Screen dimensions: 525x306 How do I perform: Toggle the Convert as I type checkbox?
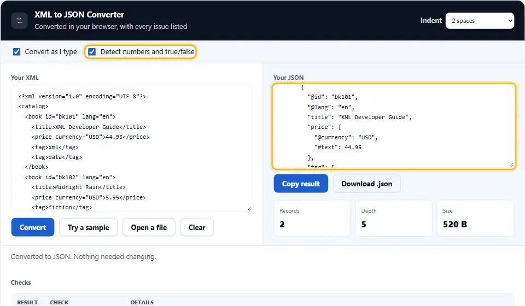pos(16,52)
